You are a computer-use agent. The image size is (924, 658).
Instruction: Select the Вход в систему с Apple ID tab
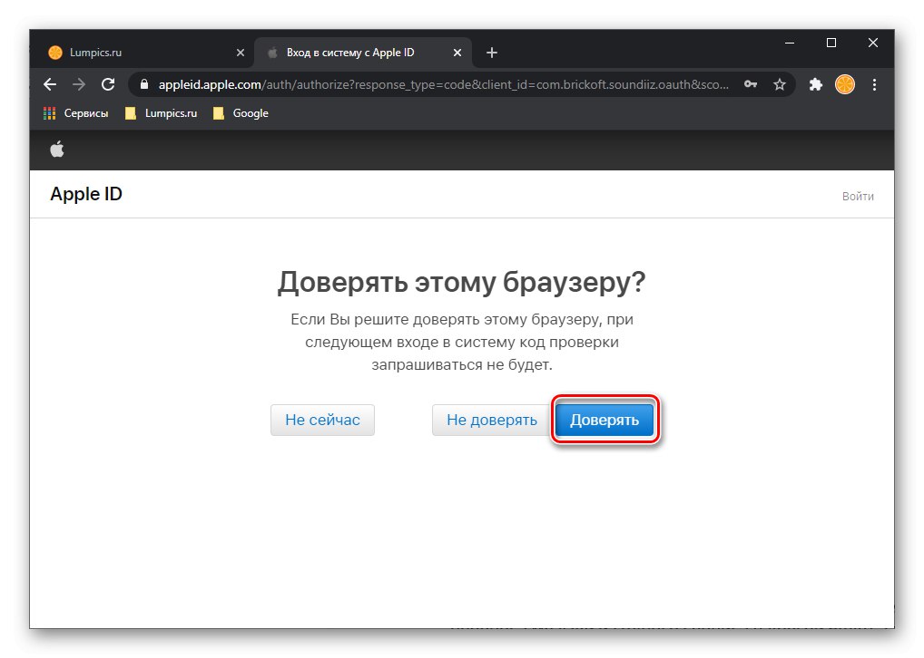pos(363,53)
